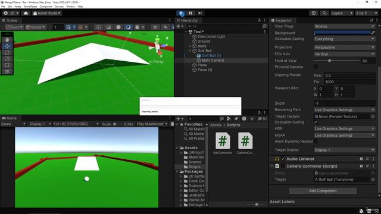The height and width of the screenshot is (214, 381).
Task: Click the Depth input field
Action: coord(345,103)
